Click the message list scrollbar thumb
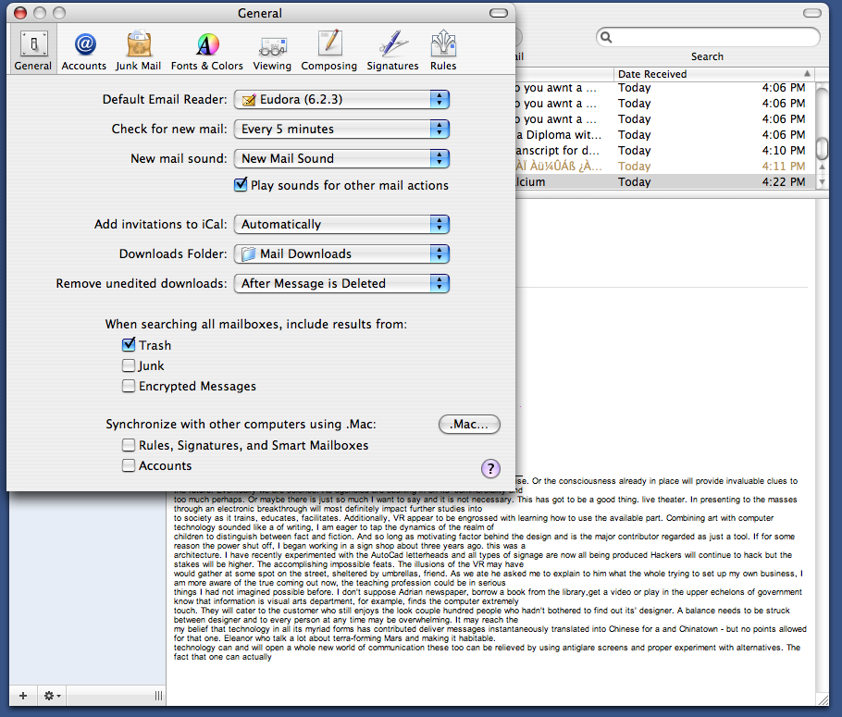 pos(822,148)
